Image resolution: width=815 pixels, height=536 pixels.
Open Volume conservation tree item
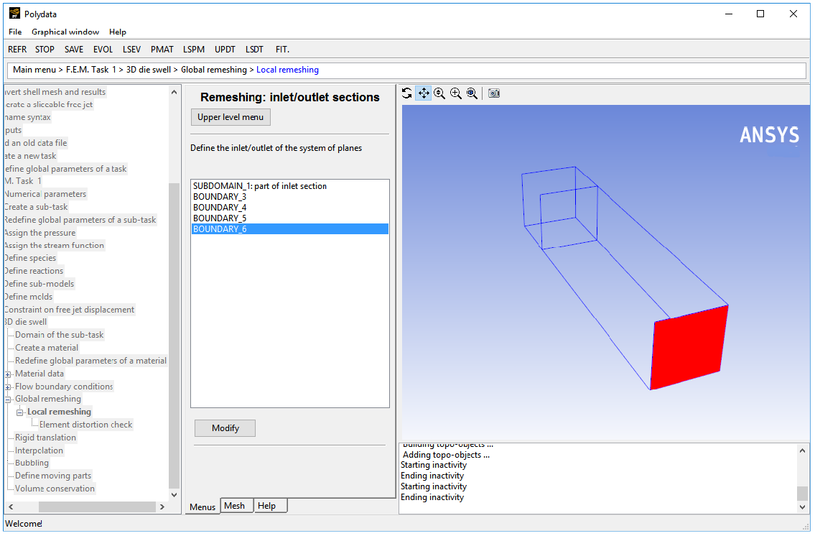55,489
